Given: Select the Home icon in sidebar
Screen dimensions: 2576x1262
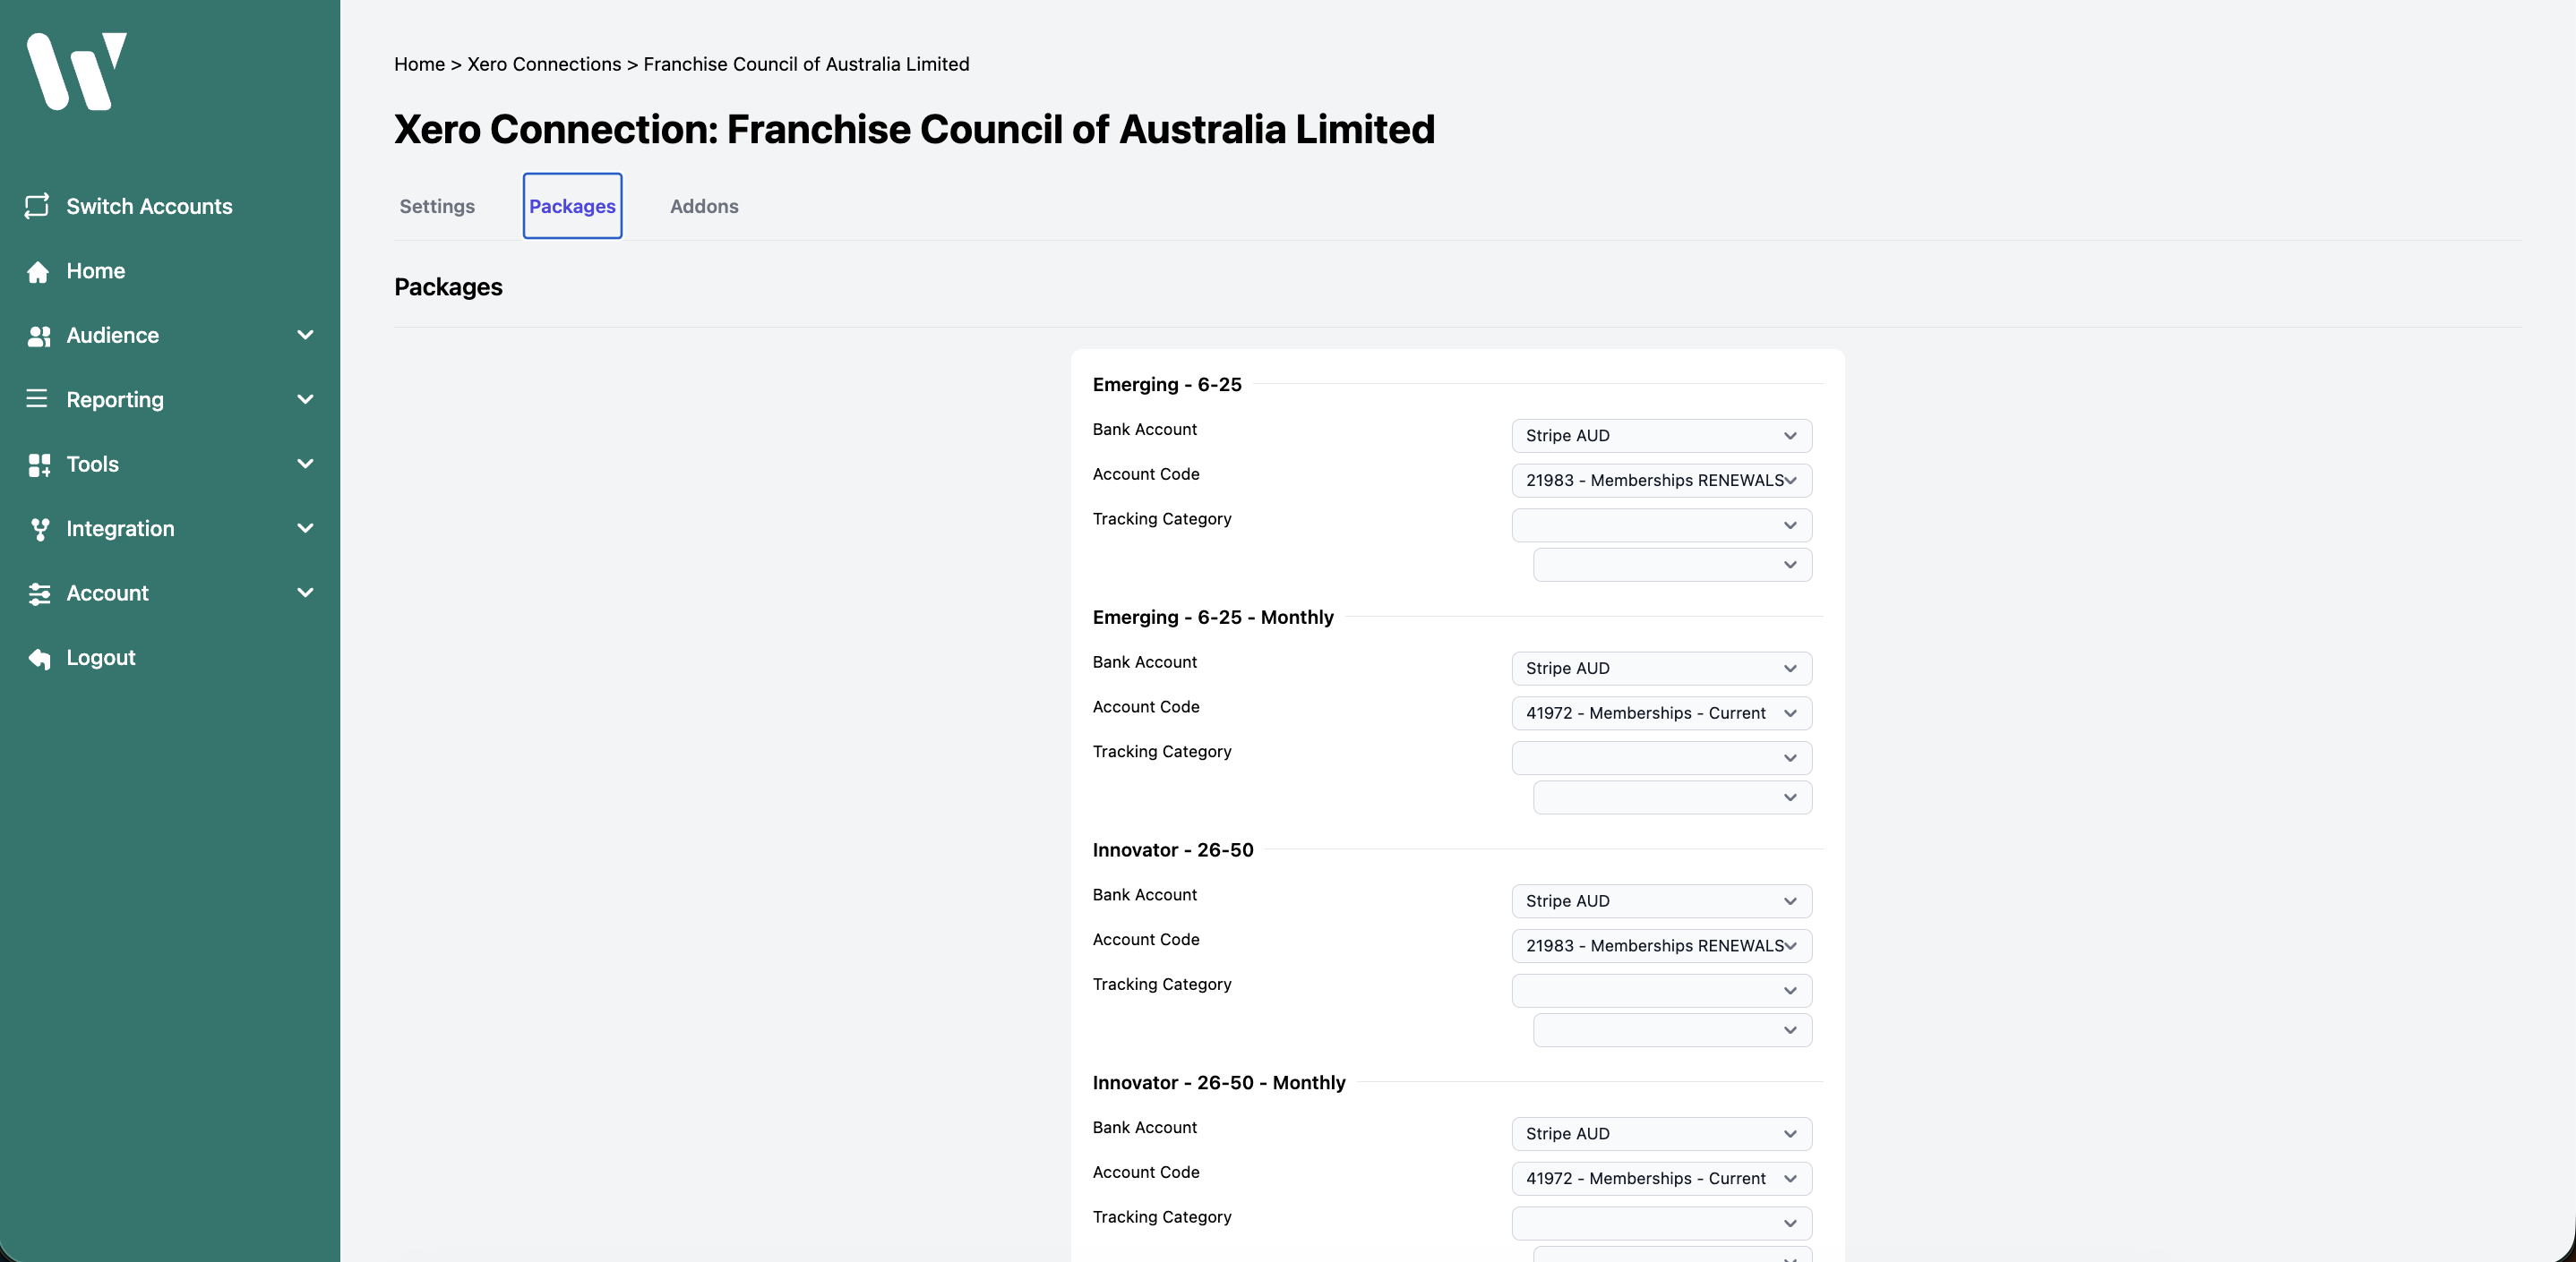Looking at the screenshot, I should point(38,271).
